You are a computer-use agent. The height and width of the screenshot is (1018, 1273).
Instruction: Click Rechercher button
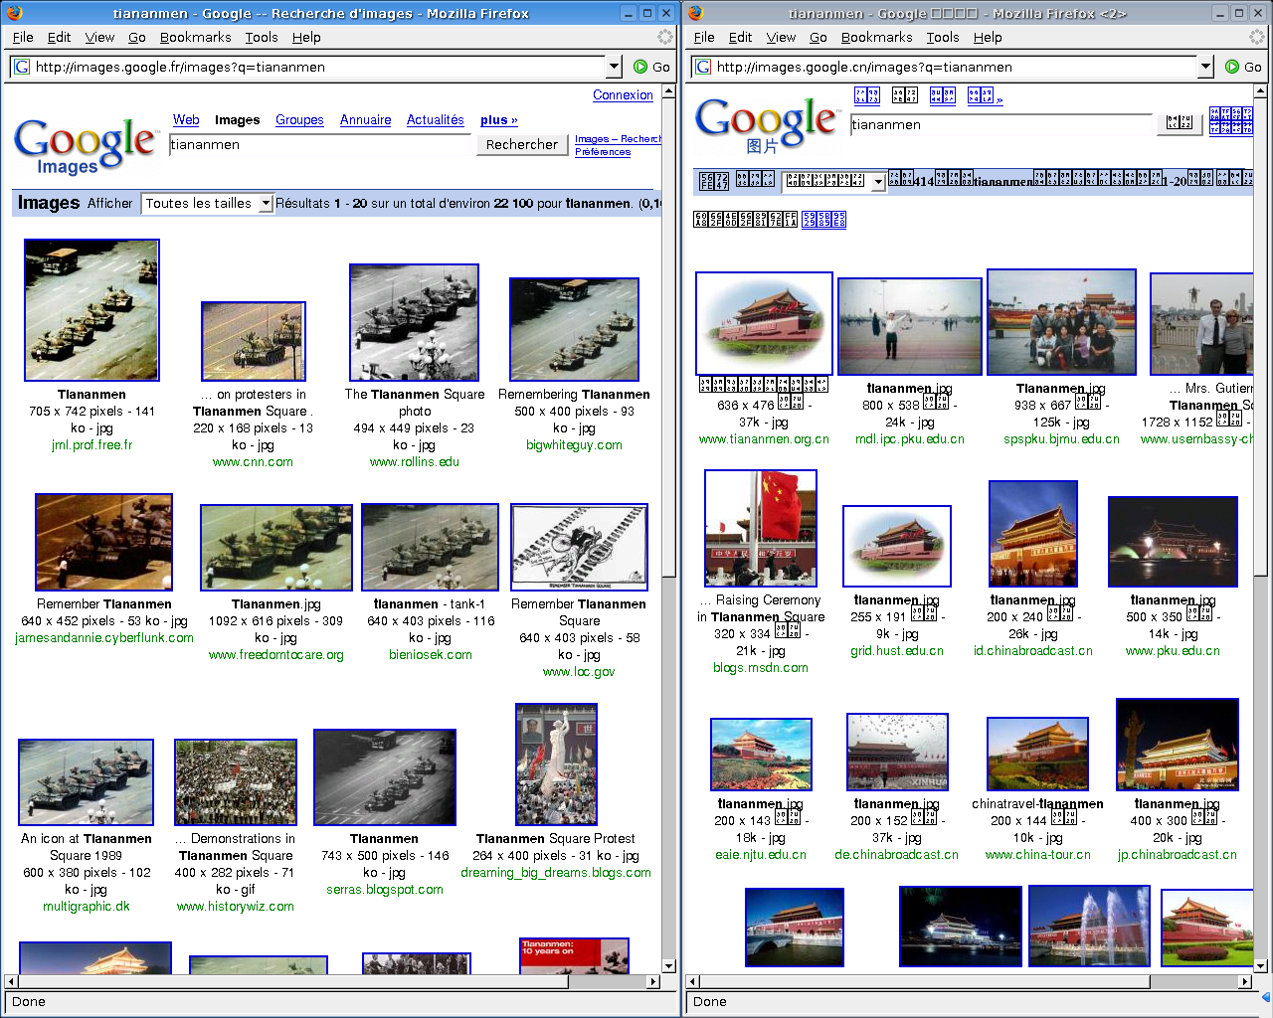point(522,144)
